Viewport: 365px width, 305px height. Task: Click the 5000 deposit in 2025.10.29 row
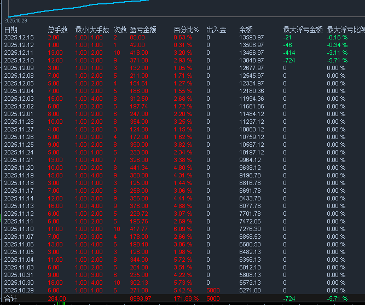point(214,290)
